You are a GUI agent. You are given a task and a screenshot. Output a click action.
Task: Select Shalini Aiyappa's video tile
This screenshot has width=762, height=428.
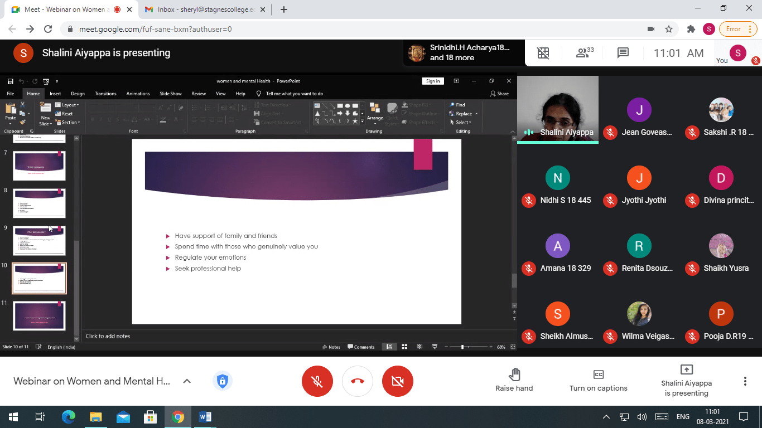(557, 109)
